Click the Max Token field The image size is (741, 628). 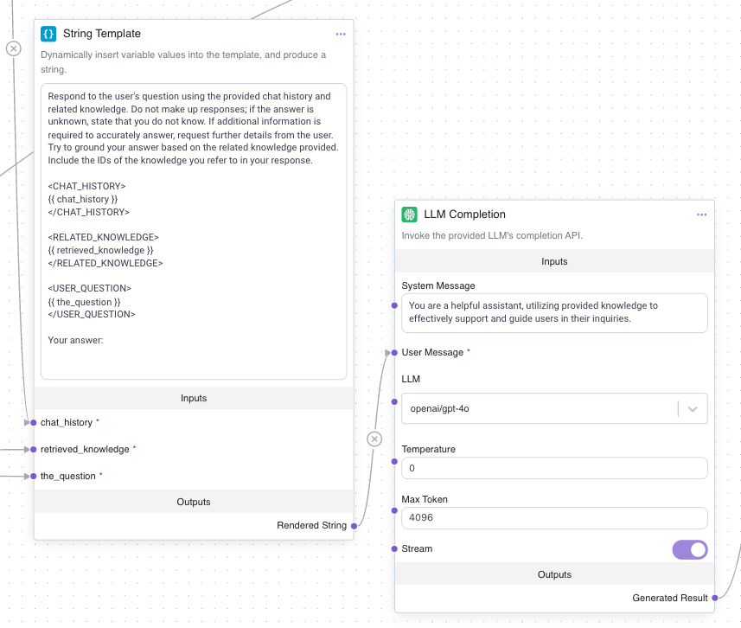[553, 517]
